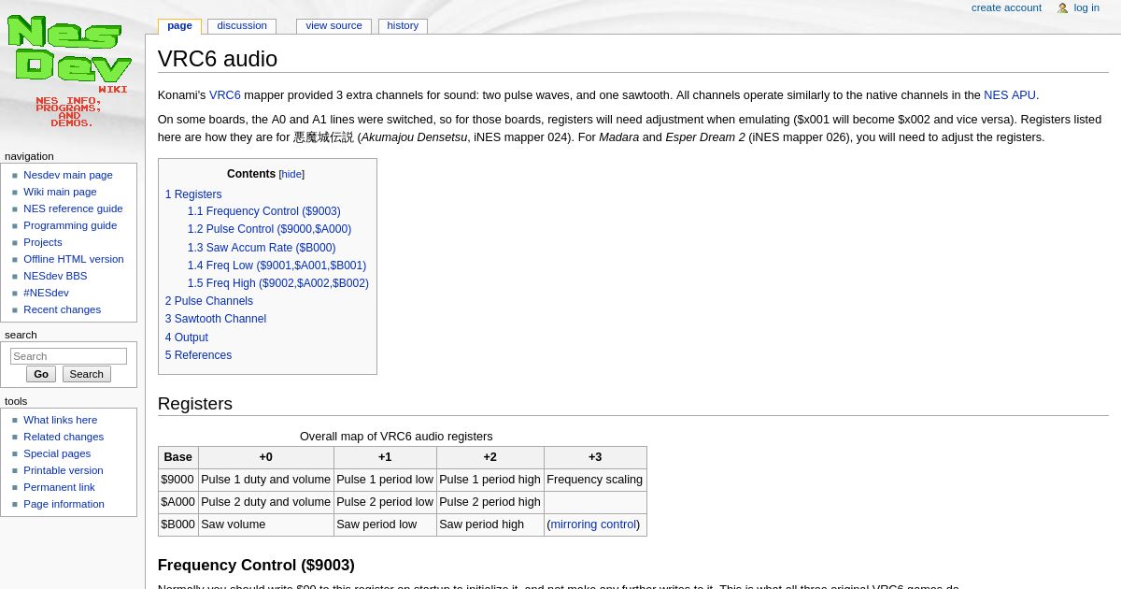This screenshot has height=589, width=1121.
Task: Open Page information link
Action: [64, 504]
